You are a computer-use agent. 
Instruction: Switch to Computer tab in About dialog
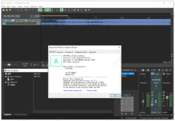(x=60, y=52)
